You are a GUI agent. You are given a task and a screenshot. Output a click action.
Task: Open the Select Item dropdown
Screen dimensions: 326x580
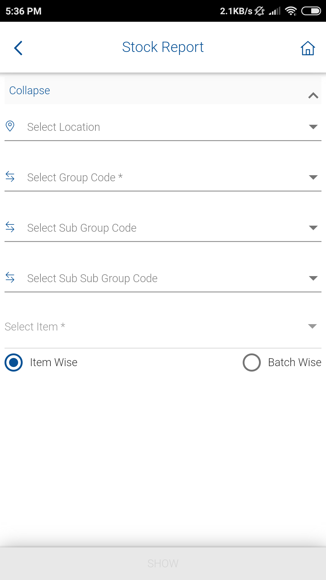click(x=312, y=326)
